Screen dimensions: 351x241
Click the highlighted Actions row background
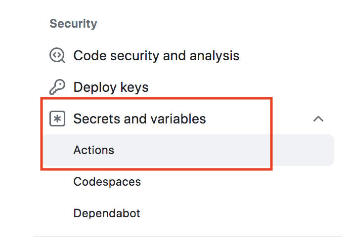[x=188, y=150]
